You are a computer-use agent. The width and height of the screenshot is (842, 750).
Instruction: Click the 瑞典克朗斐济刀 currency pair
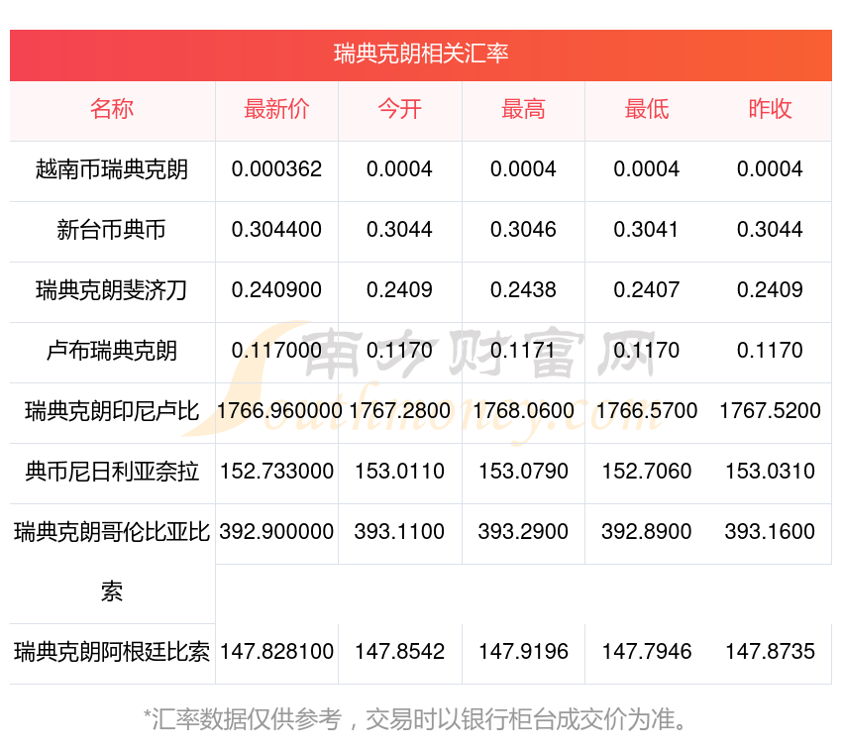point(112,290)
